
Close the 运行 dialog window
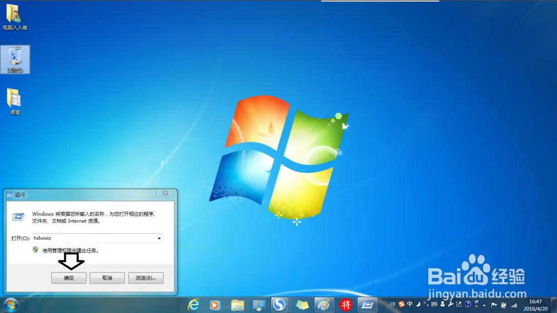pyautogui.click(x=165, y=193)
